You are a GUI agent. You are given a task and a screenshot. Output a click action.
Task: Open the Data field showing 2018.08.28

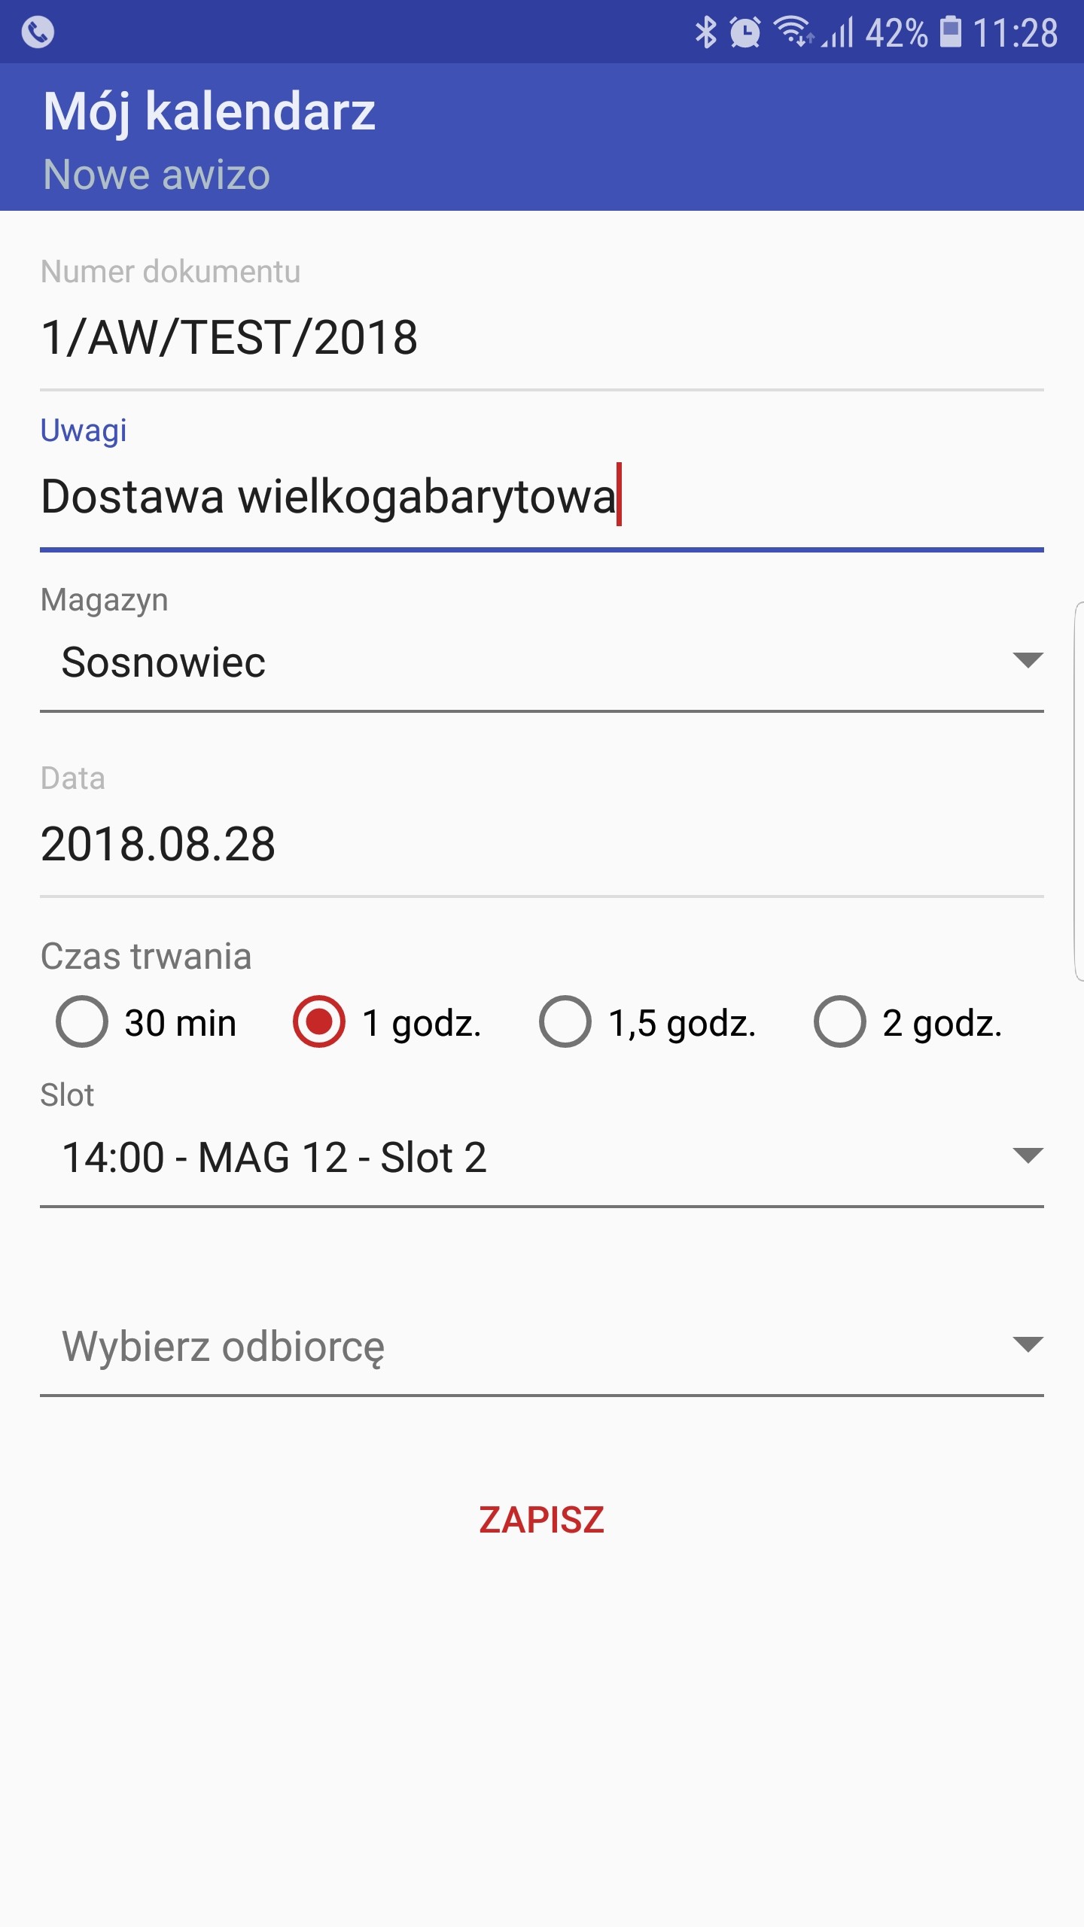point(542,843)
